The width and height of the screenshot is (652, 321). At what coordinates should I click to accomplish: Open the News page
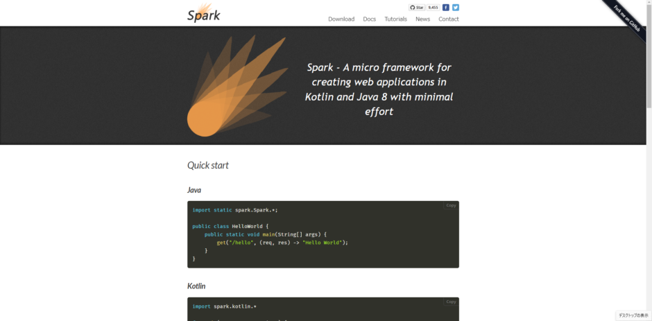[422, 19]
